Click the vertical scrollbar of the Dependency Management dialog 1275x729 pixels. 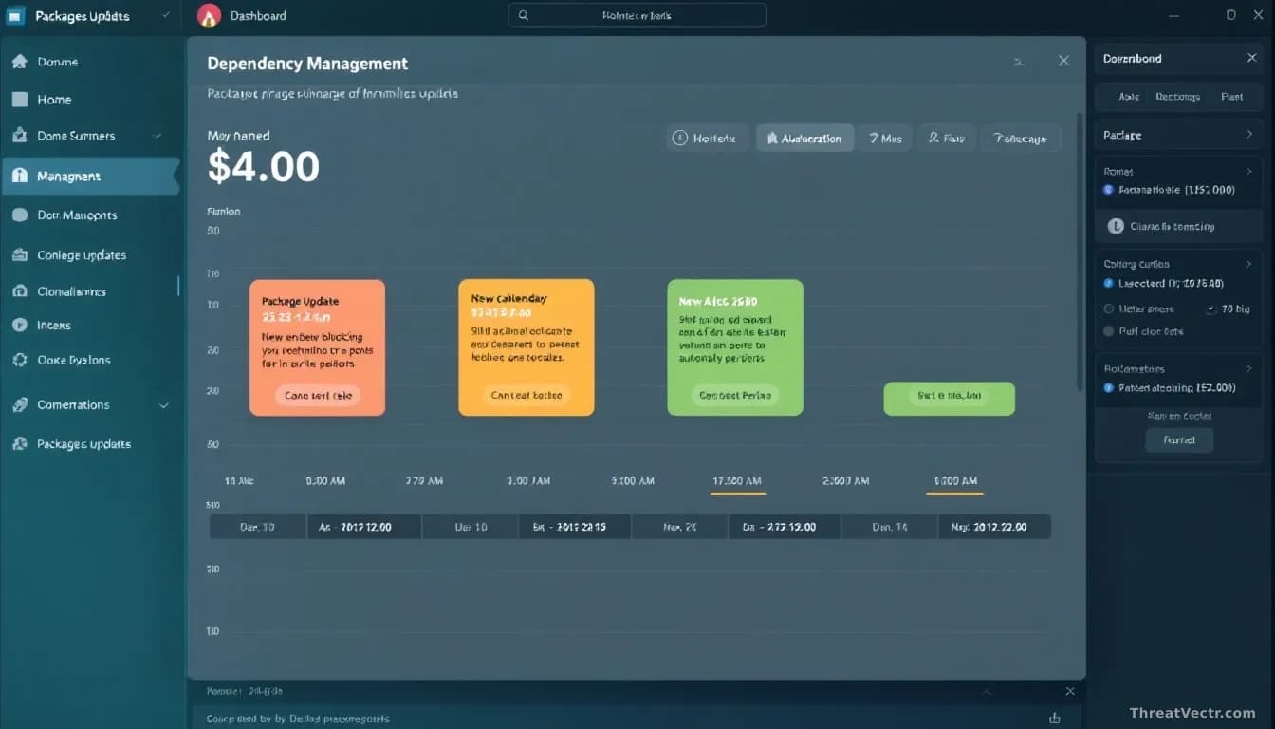(x=1080, y=252)
